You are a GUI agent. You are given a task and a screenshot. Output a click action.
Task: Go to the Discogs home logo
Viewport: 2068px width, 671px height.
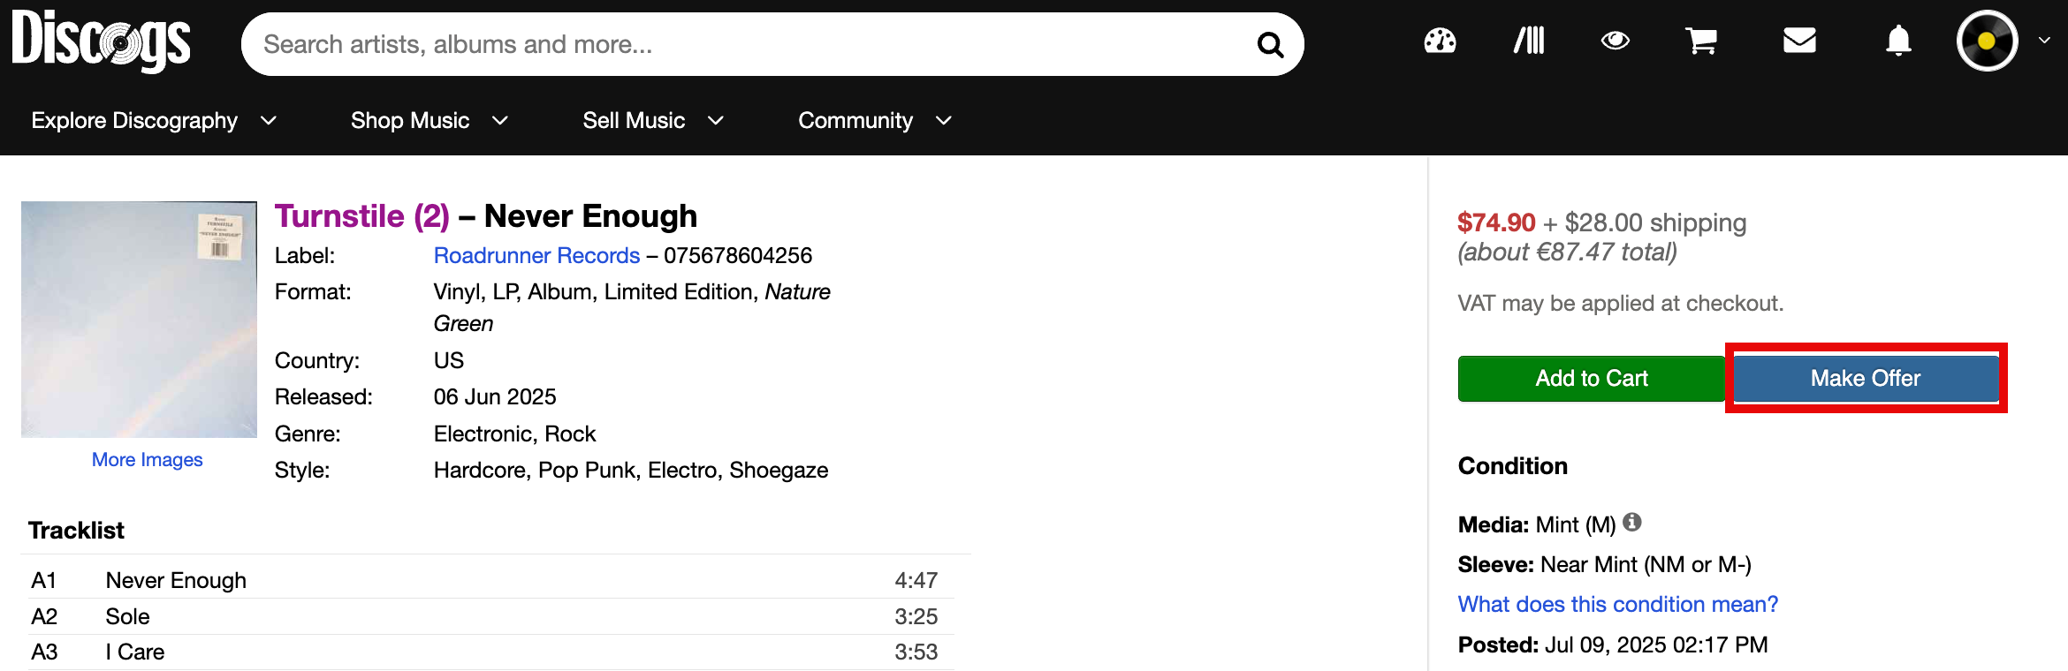point(102,41)
